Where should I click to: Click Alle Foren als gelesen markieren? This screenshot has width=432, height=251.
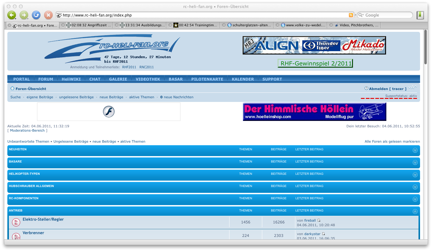coord(392,141)
